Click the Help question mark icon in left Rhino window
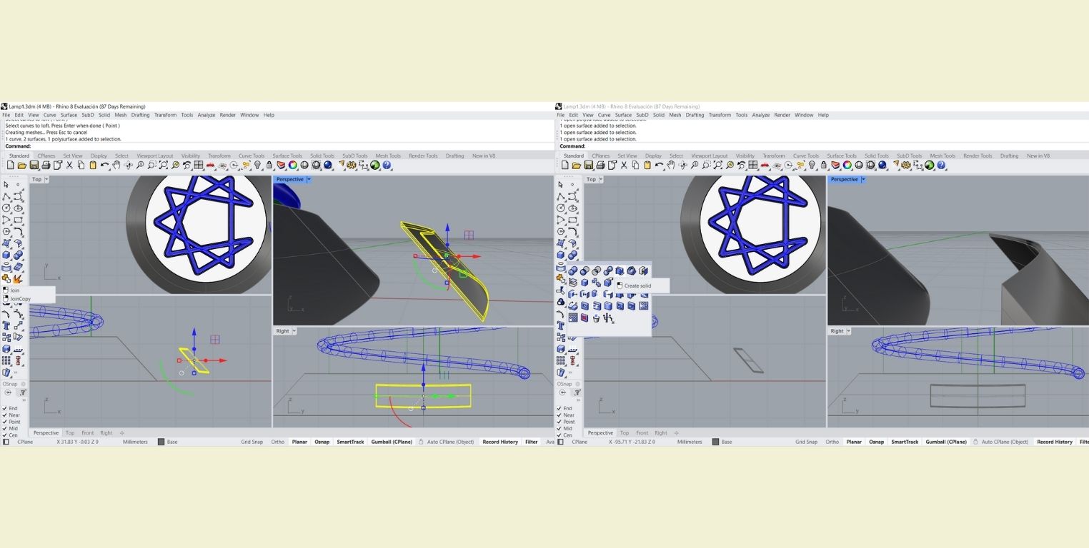Image resolution: width=1089 pixels, height=548 pixels. [387, 165]
